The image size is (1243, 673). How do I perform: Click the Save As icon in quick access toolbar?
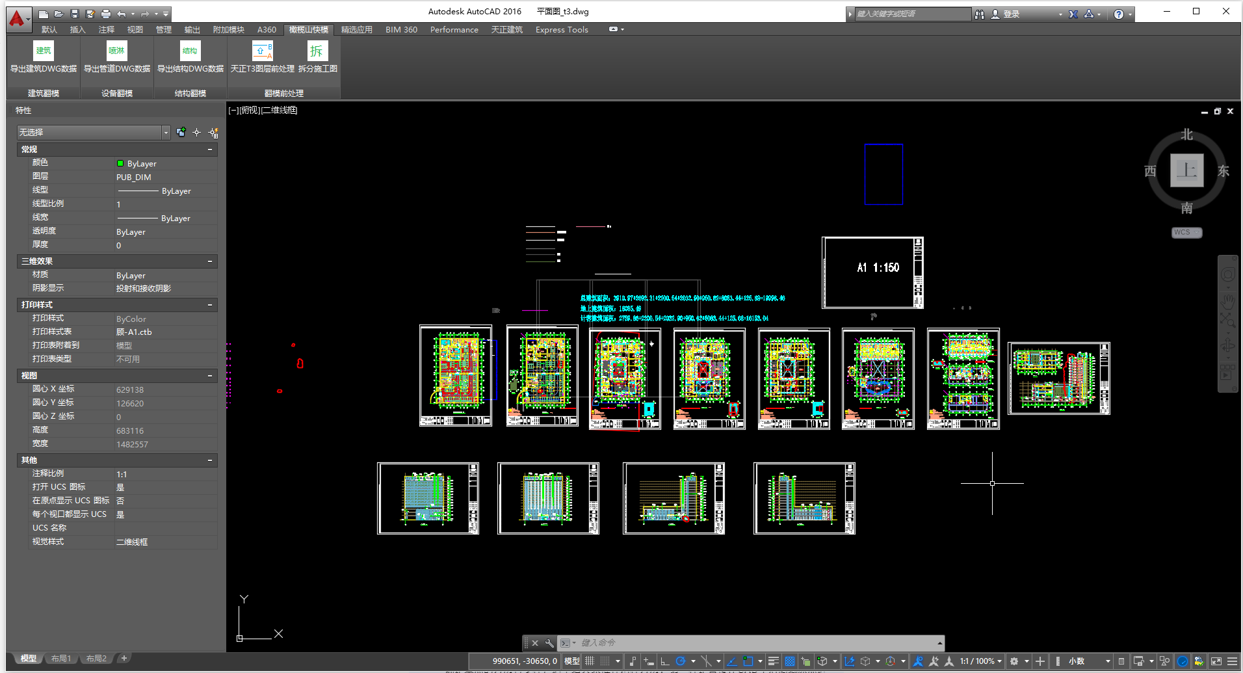coord(90,14)
